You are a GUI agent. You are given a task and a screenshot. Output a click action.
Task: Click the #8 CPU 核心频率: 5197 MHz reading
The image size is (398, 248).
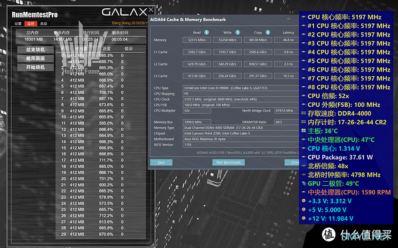[349, 87]
